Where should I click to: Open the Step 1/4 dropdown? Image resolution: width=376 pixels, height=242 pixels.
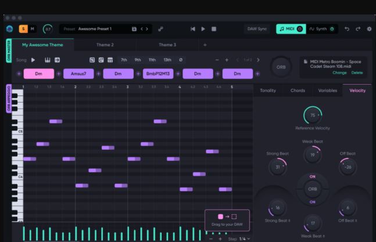pyautogui.click(x=245, y=239)
